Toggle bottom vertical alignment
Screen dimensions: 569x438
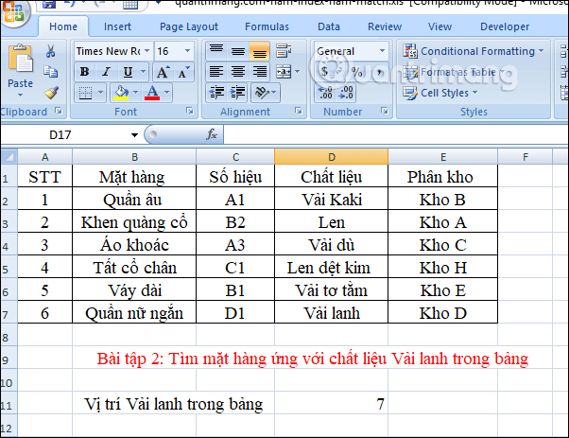pyautogui.click(x=260, y=51)
